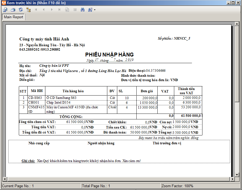242x190 pixels.
Task: Click 'Đã thanh toán' value 50 000 000,0
Action: [140, 132]
